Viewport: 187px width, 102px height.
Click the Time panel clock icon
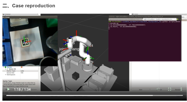[x=3, y=93]
